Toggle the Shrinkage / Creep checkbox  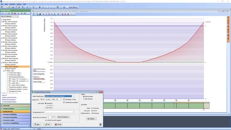pos(64,99)
